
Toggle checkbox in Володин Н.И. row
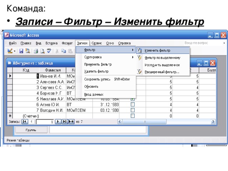point(133,110)
